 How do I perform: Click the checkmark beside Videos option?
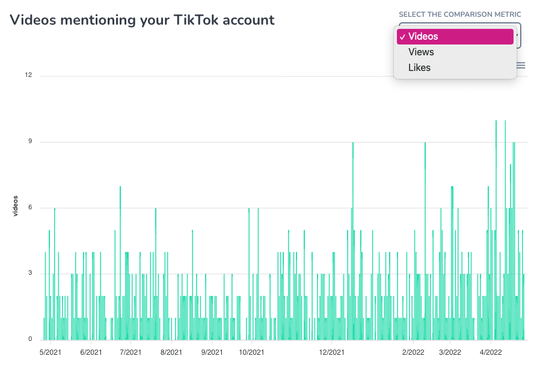pos(401,37)
